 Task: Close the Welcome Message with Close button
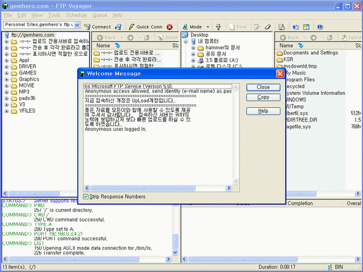[x=263, y=87]
